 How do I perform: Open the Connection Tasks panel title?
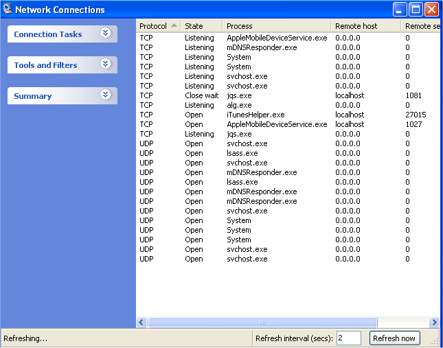48,34
